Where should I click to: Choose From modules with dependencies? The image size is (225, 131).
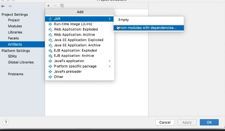click(149, 28)
